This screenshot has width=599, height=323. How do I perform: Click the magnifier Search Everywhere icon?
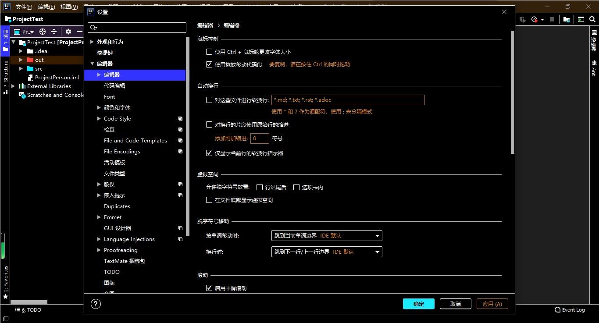coord(593,19)
